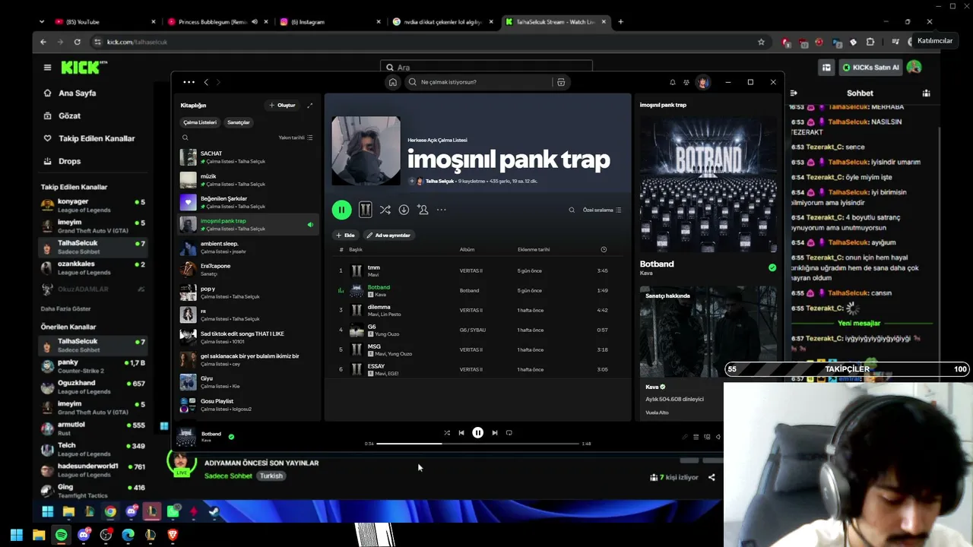Select SACHAT playlist in library
Viewport: 973px width, 547px height.
pos(248,157)
